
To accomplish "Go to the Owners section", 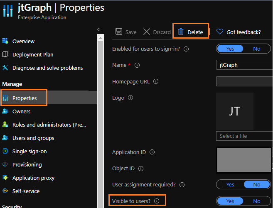I will click(x=22, y=112).
